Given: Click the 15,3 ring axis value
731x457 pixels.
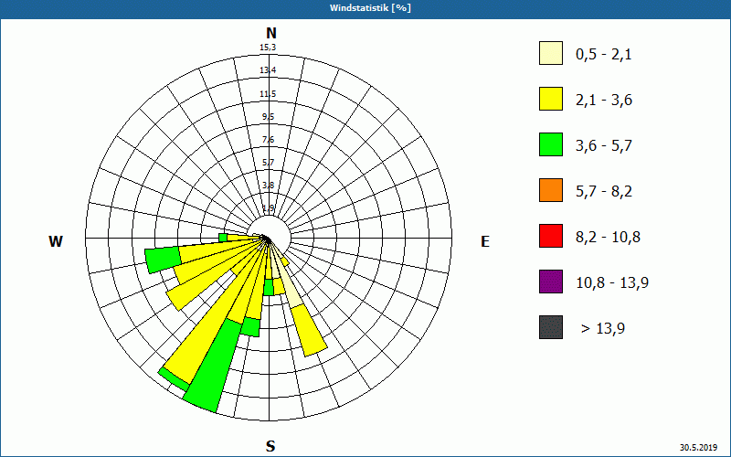Looking at the screenshot, I should point(268,48).
